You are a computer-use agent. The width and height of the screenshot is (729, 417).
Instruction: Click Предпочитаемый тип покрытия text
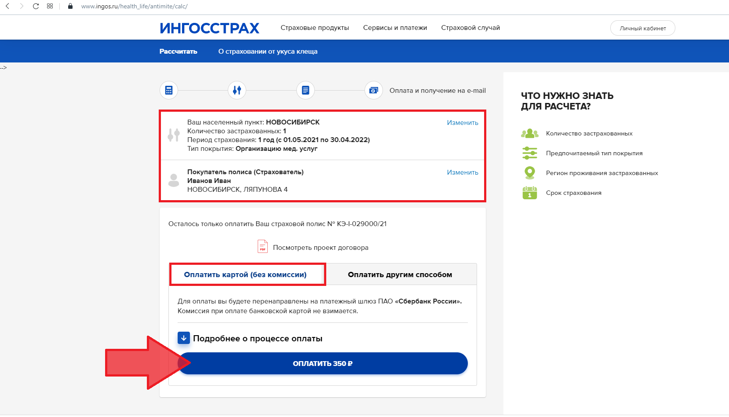594,153
